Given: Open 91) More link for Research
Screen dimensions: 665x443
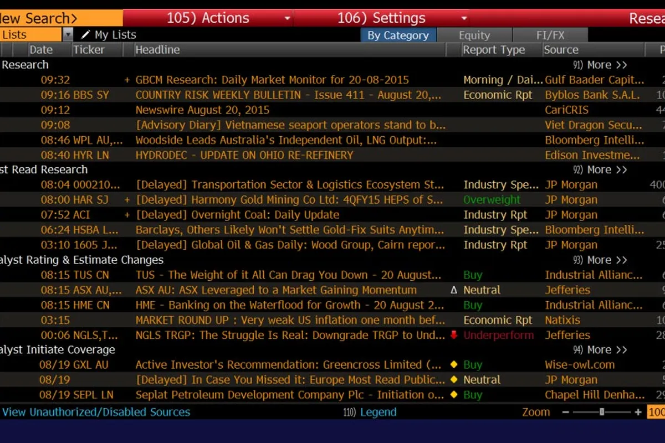Looking at the screenshot, I should pyautogui.click(x=600, y=65).
